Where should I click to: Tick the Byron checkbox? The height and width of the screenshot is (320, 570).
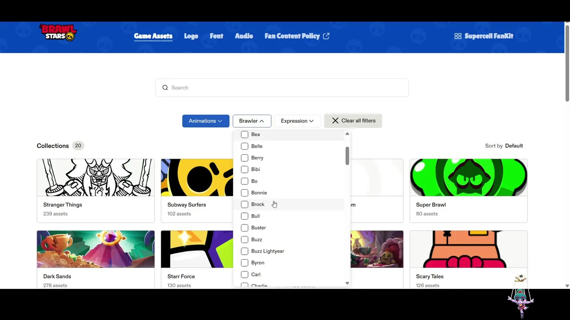[244, 263]
